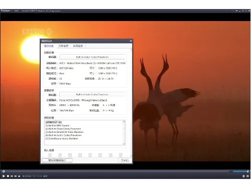The image size is (251, 188).
Task: Click the seek bar timeline
Action: click(116, 171)
